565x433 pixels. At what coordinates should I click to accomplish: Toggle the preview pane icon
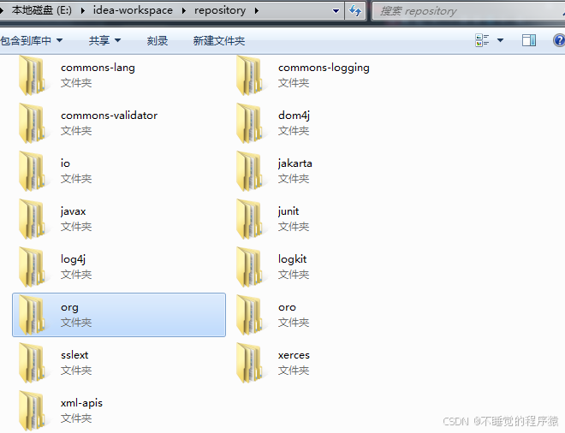point(528,40)
